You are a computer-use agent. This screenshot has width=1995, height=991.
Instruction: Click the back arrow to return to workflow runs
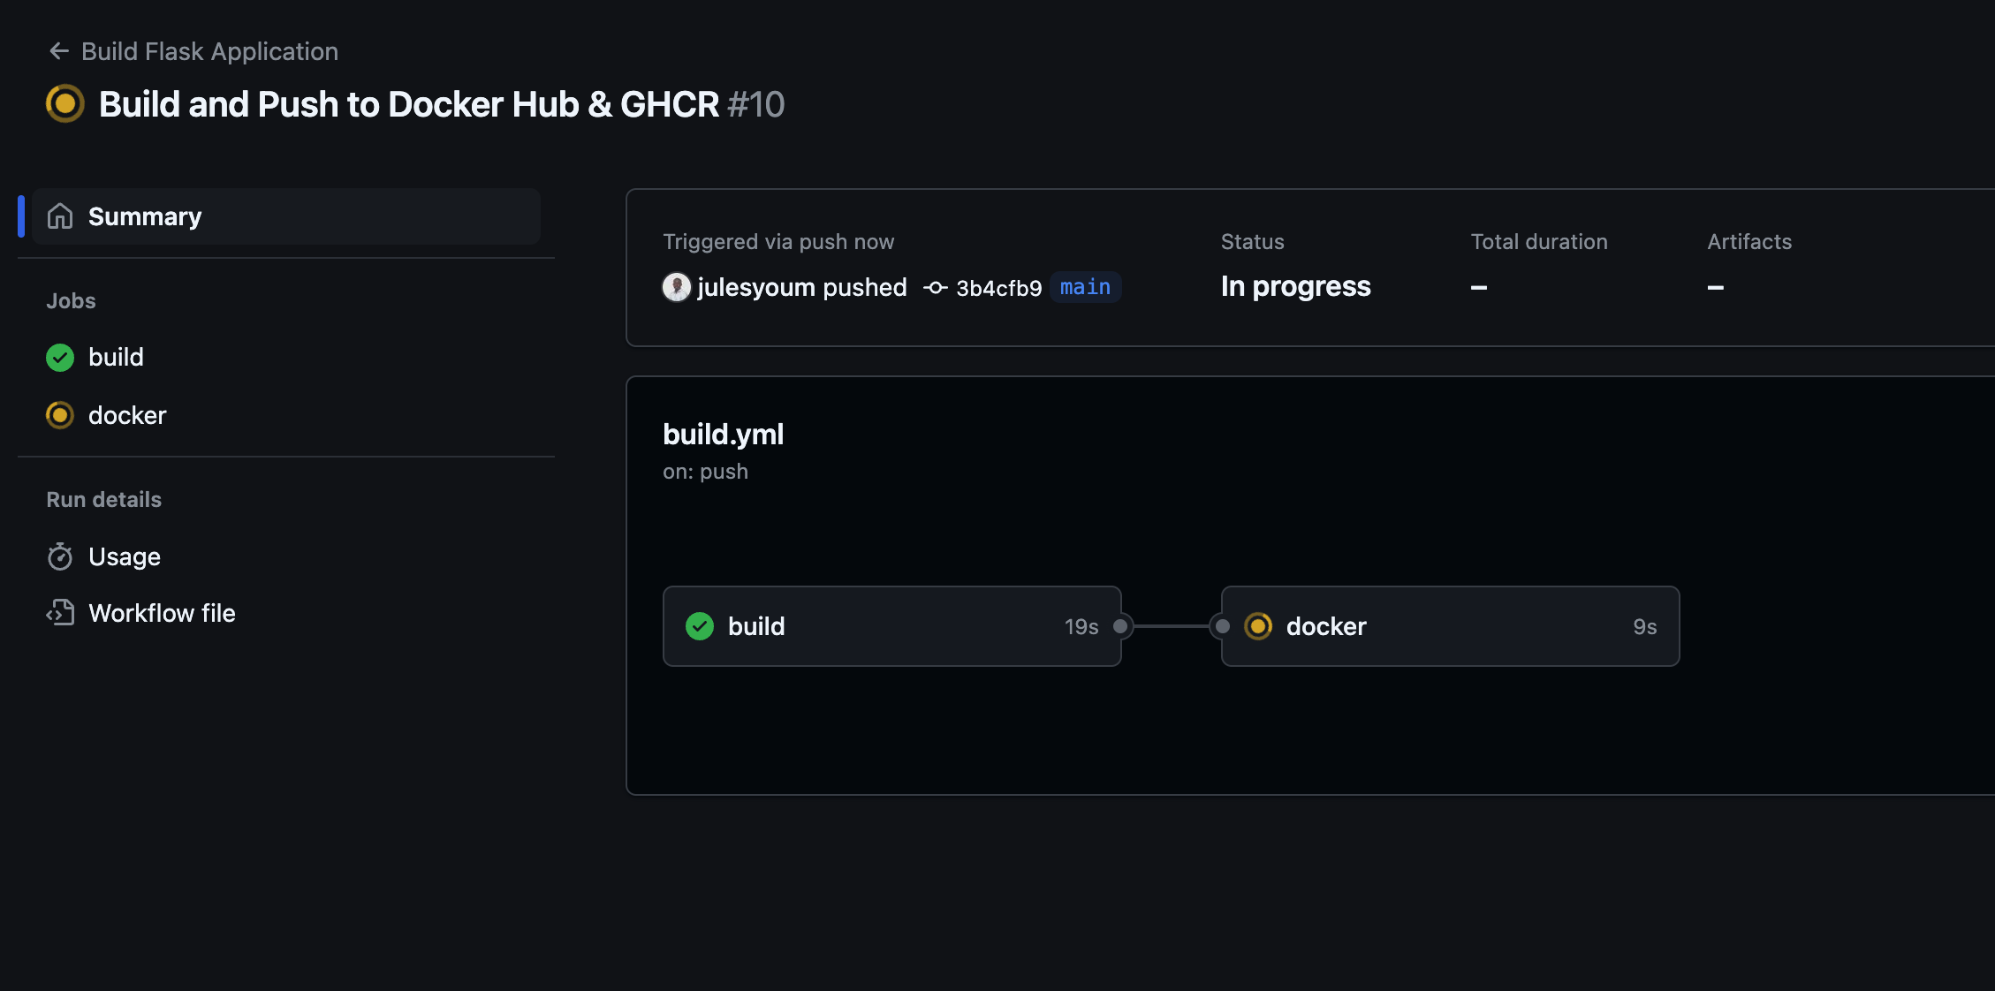pos(58,50)
